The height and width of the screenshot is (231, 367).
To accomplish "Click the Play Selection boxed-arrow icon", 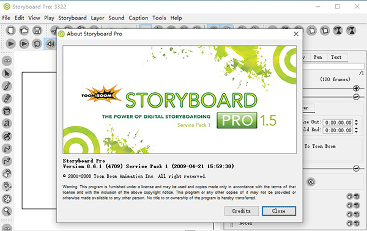I will (24, 44).
